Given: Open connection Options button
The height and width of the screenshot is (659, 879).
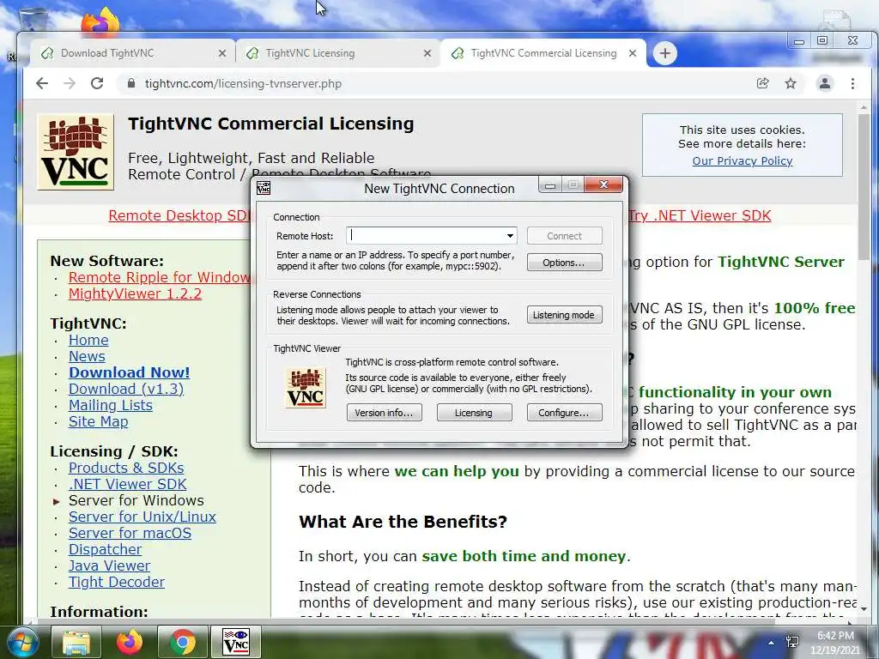Looking at the screenshot, I should coord(565,263).
